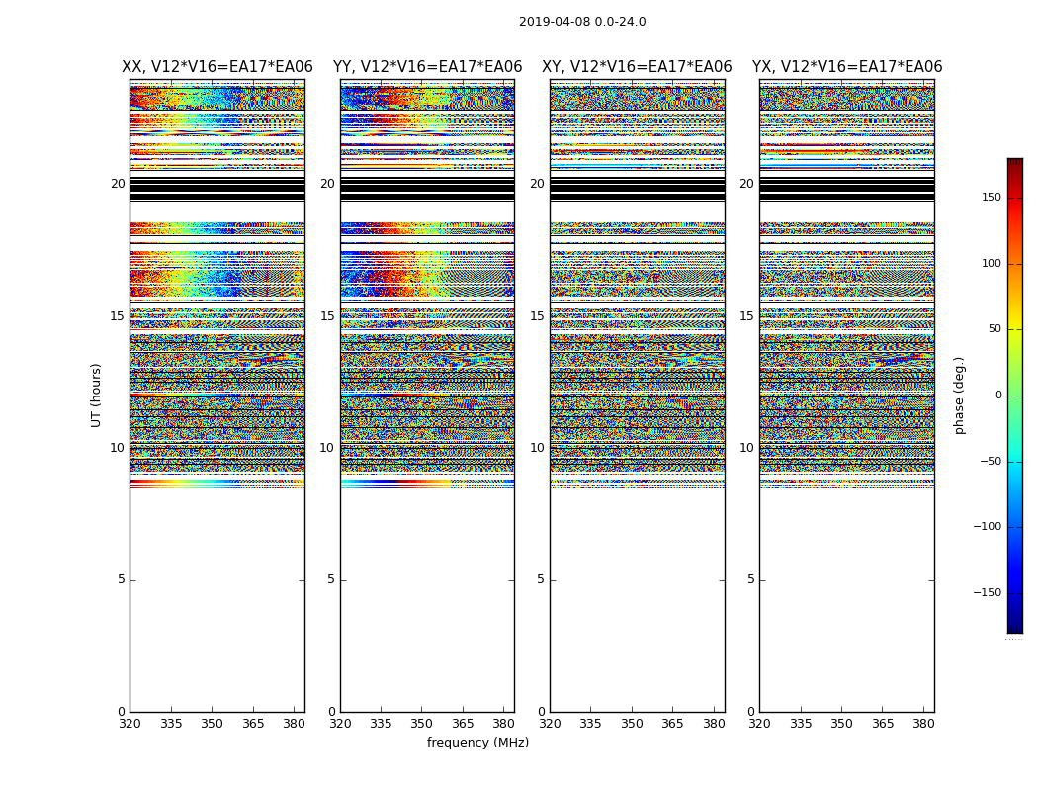Click the YY panel y-axis tick 5

click(331, 579)
